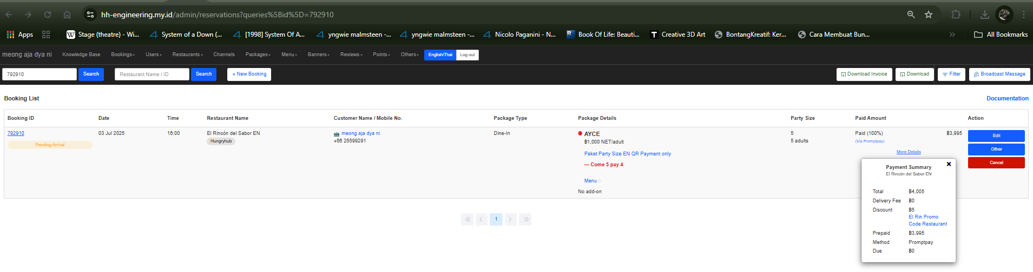Open the Channels menu item

tap(224, 55)
